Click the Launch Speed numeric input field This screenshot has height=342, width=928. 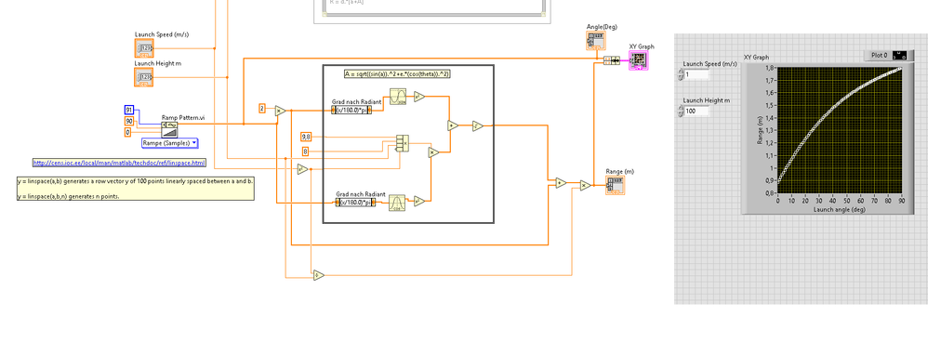[x=696, y=74]
